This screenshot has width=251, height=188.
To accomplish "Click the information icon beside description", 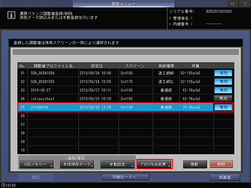I will point(11,15).
